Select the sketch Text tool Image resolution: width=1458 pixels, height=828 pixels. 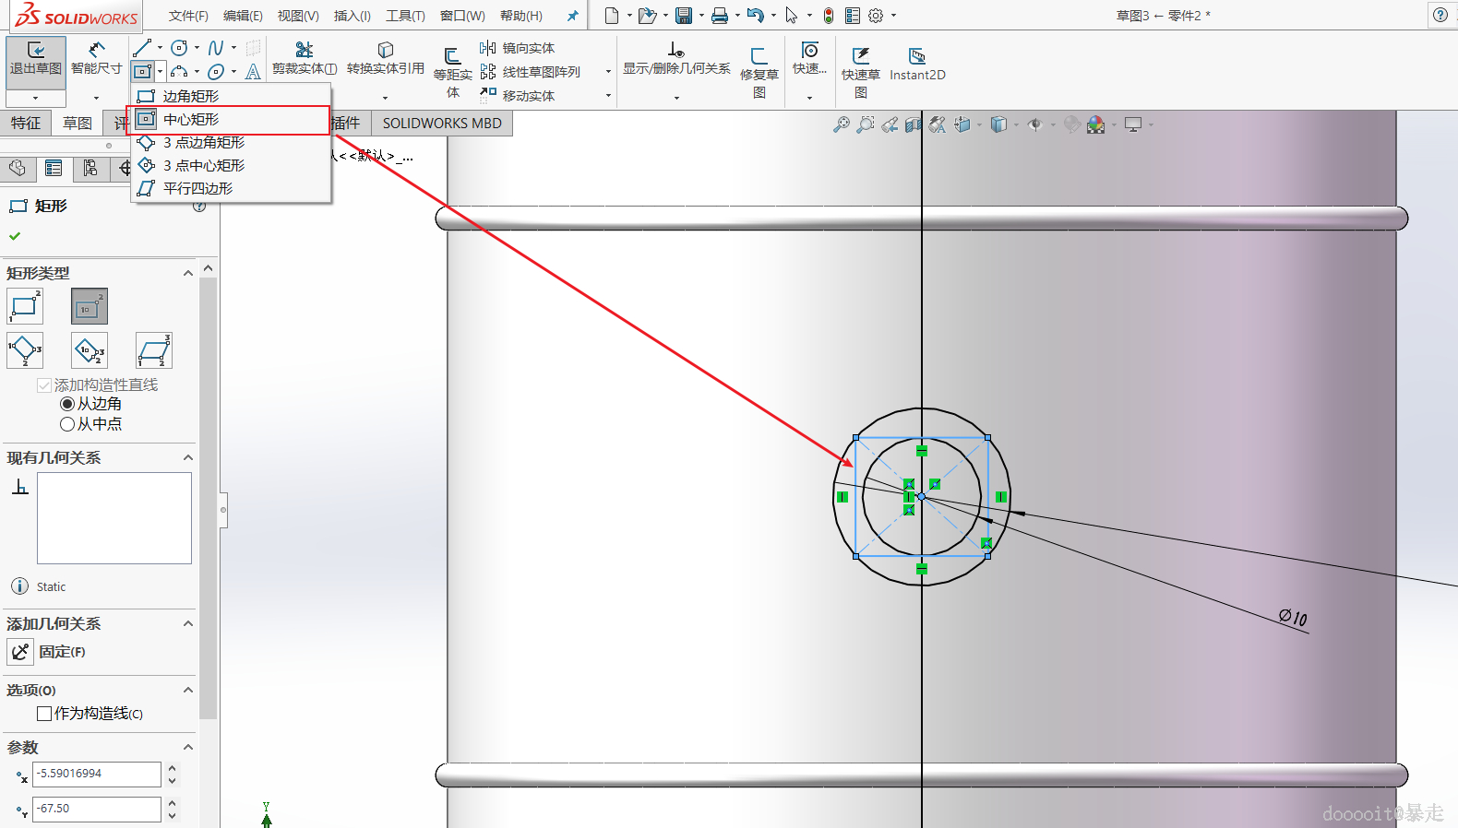coord(253,72)
